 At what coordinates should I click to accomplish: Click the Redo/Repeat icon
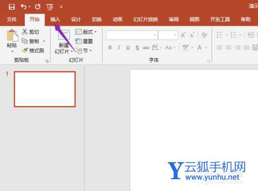pyautogui.click(x=38, y=7)
